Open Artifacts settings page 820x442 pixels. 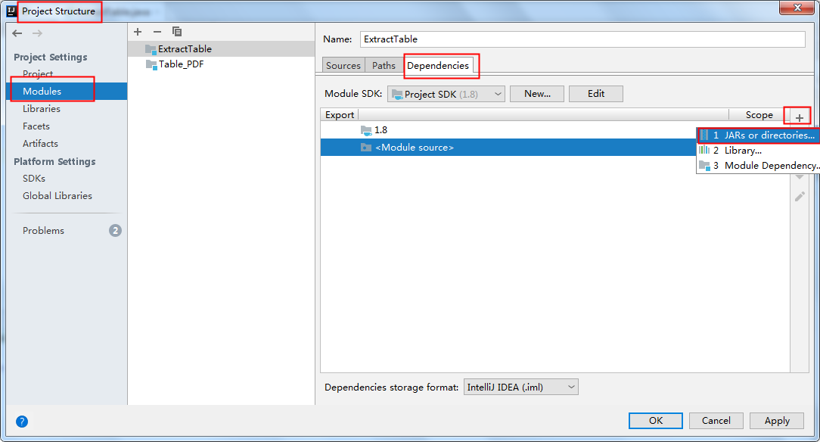point(40,143)
